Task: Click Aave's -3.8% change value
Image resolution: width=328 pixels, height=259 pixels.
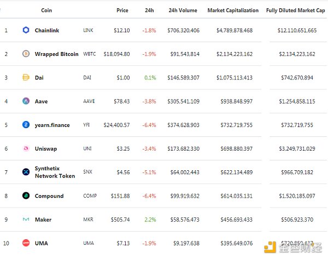Action: [x=149, y=101]
